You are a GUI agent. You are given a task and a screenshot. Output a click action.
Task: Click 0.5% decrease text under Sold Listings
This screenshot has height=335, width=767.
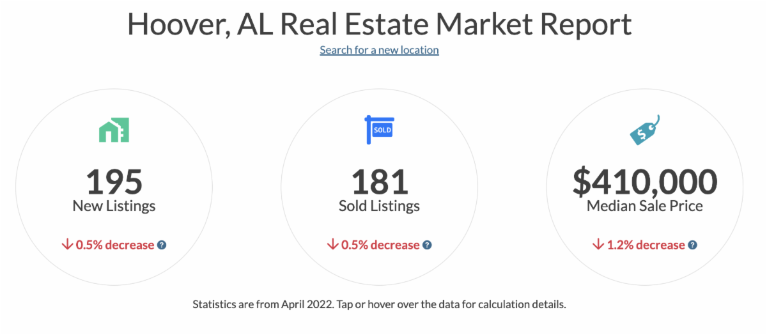380,245
